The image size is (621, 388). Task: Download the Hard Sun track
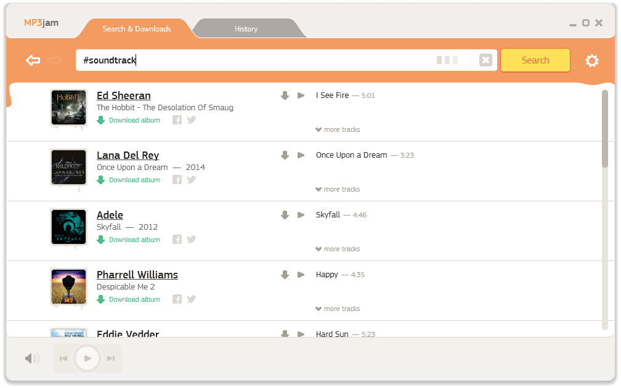[x=285, y=334]
